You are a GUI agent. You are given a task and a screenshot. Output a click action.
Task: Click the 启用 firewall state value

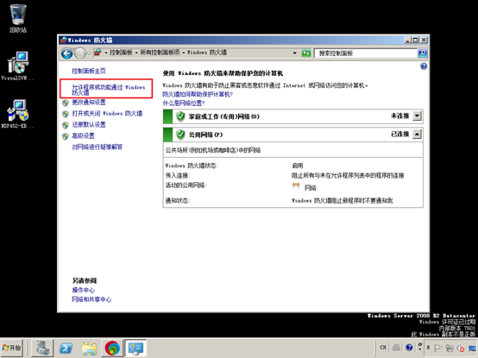pyautogui.click(x=297, y=166)
